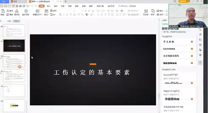Click the command search box

(x=127, y=6)
